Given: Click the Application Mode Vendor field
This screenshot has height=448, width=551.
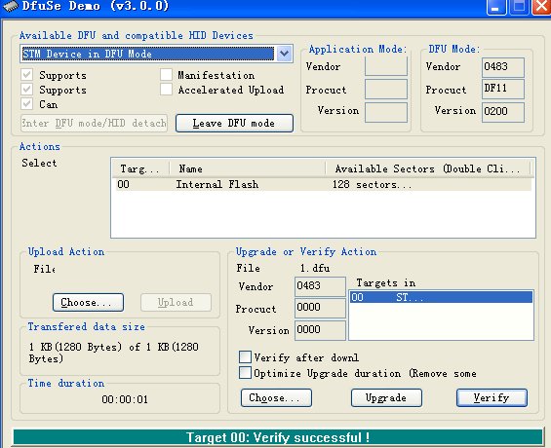Looking at the screenshot, I should pyautogui.click(x=386, y=66).
